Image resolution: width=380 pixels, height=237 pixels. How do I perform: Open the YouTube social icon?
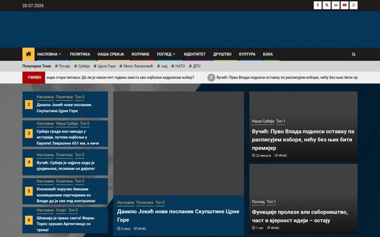[x=344, y=5]
